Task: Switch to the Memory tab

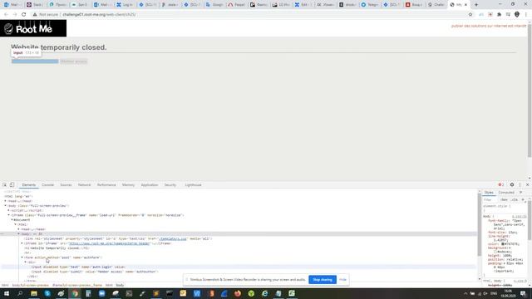Action: (128, 184)
